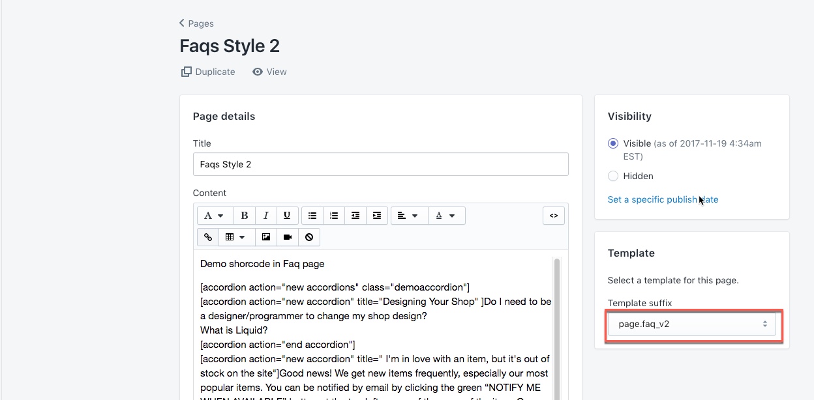Outdent the selected text

pyautogui.click(x=355, y=216)
